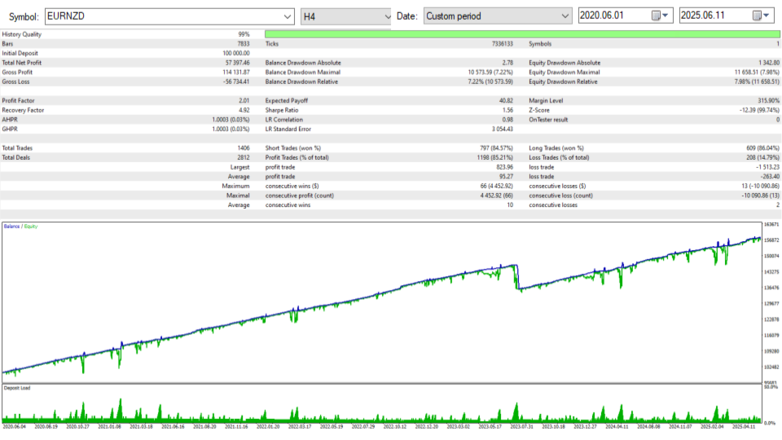
Task: Select the Profit Factor value 2.01
Action: point(244,101)
